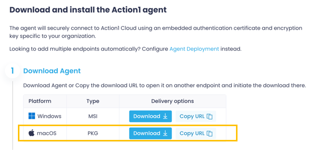Click the copy icon in the macOS row

pos(210,134)
